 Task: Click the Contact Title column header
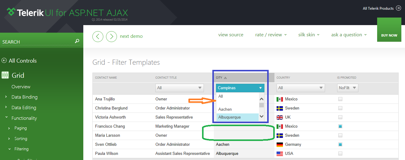[x=166, y=78]
